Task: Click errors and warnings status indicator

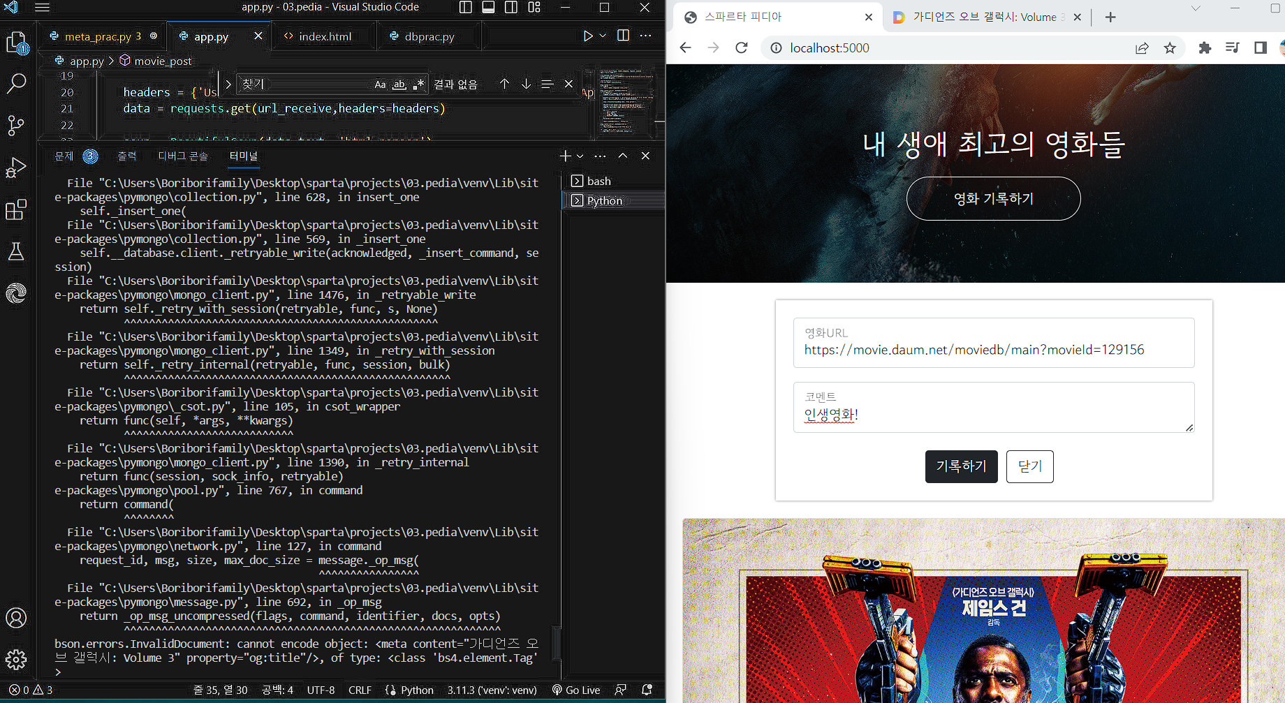Action: point(31,690)
